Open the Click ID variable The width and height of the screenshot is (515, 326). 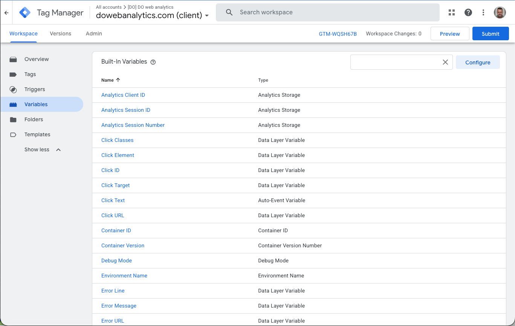pos(110,170)
